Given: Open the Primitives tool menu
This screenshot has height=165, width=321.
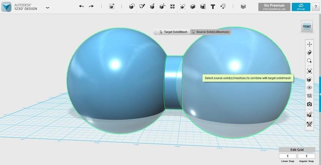Looking at the screenshot, I should pos(132,6).
